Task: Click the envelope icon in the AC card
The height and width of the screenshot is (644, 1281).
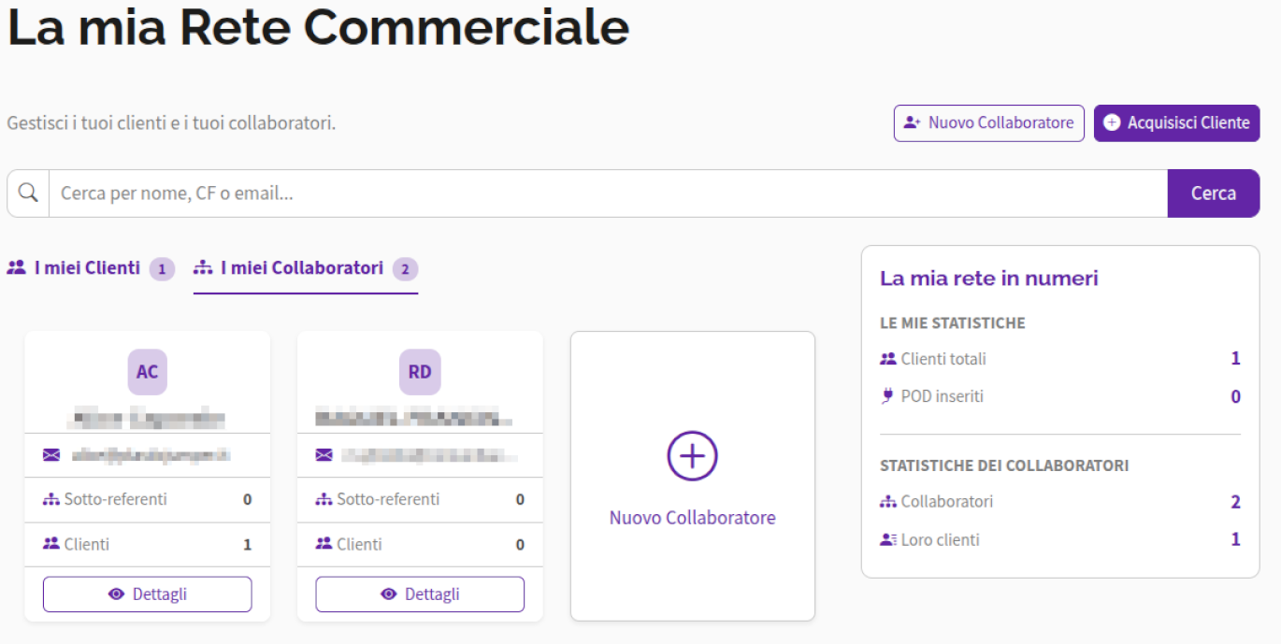Action: click(x=51, y=455)
